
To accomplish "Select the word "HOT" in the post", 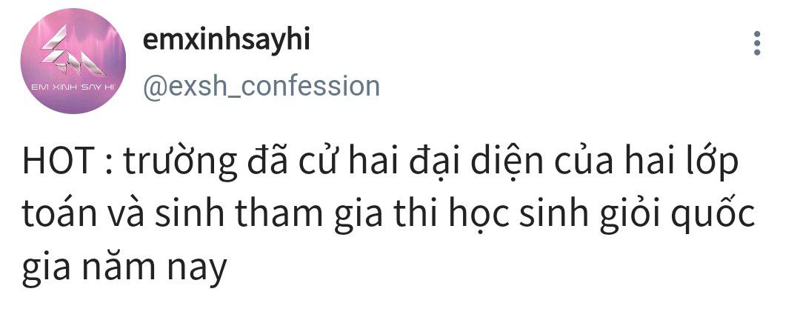I will (x=56, y=161).
